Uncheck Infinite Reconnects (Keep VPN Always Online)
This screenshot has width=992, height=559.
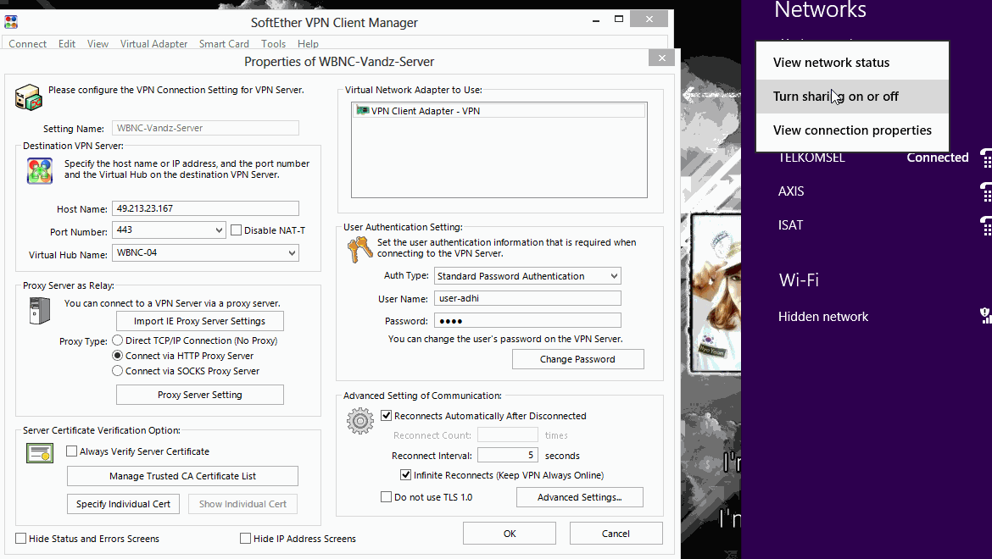coord(405,475)
